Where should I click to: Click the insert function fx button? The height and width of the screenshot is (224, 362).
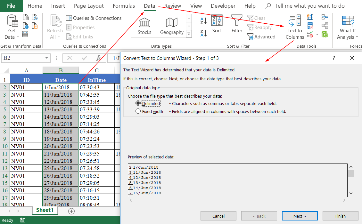pyautogui.click(x=99, y=58)
